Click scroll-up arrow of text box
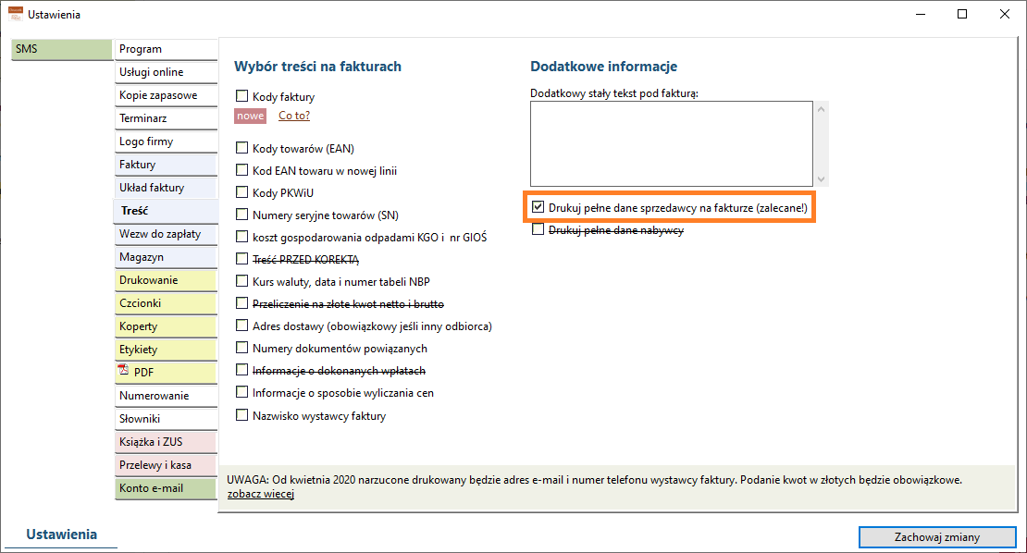This screenshot has width=1027, height=553. [x=822, y=109]
